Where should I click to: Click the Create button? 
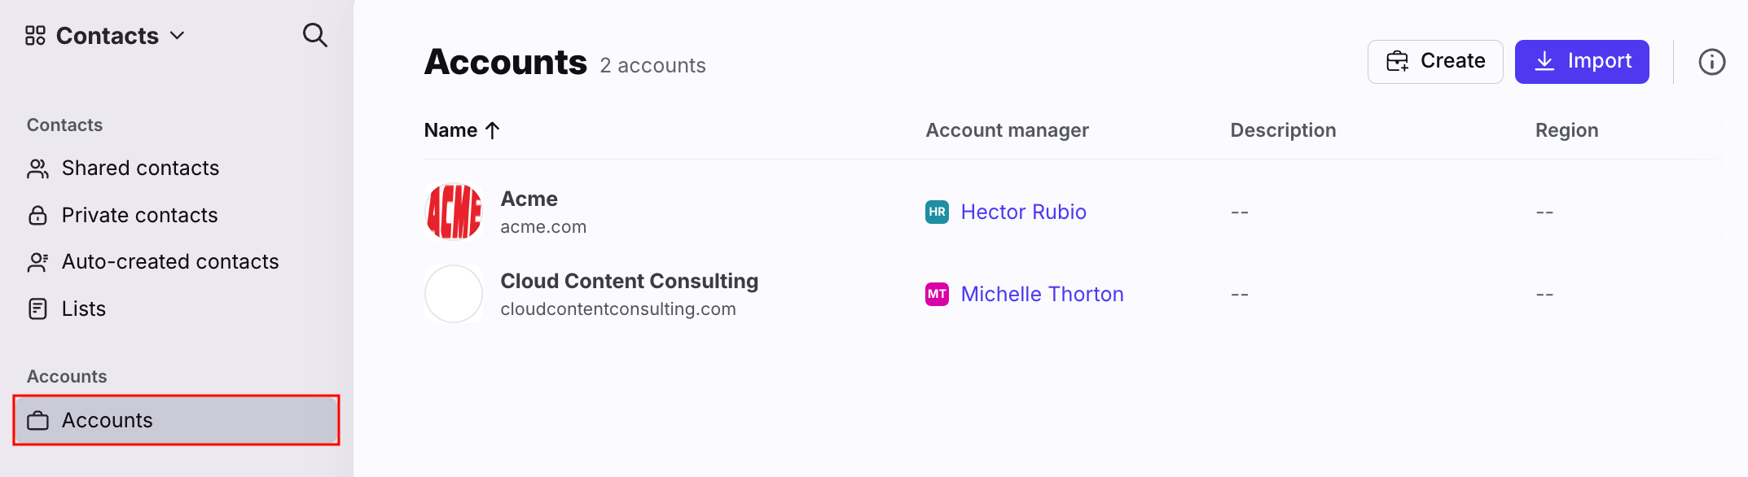(1435, 62)
